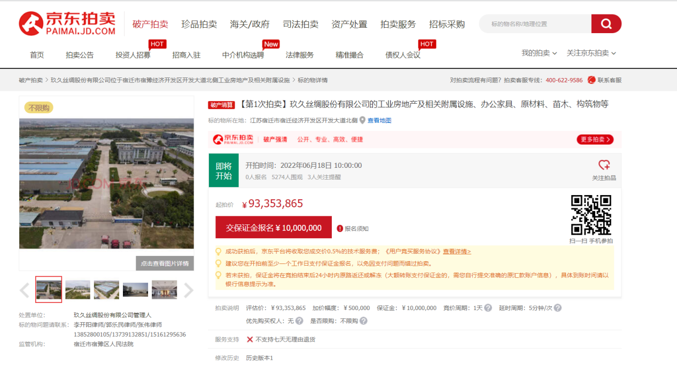Click 点击查看图片详情 button

click(x=165, y=263)
